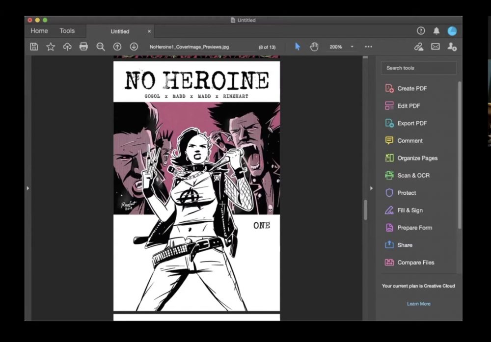Click the add person share icon
491x342 pixels.
(x=452, y=47)
